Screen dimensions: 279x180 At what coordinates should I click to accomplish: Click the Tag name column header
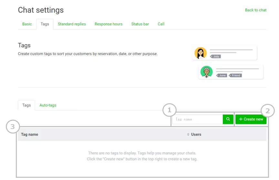click(x=29, y=135)
